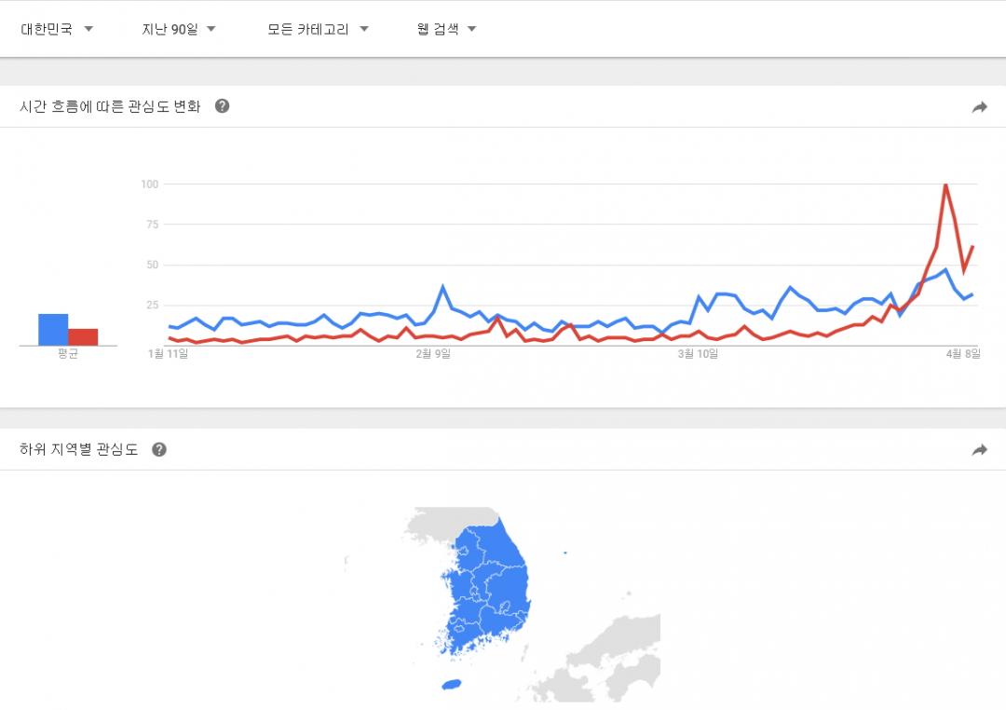Screen dimensions: 1006x710
Task: Open help for interest by subregion
Action: pyautogui.click(x=159, y=450)
